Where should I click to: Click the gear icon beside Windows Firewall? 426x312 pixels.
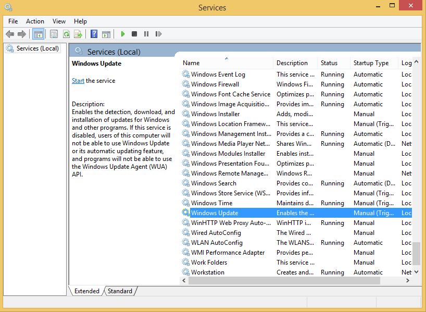[186, 84]
